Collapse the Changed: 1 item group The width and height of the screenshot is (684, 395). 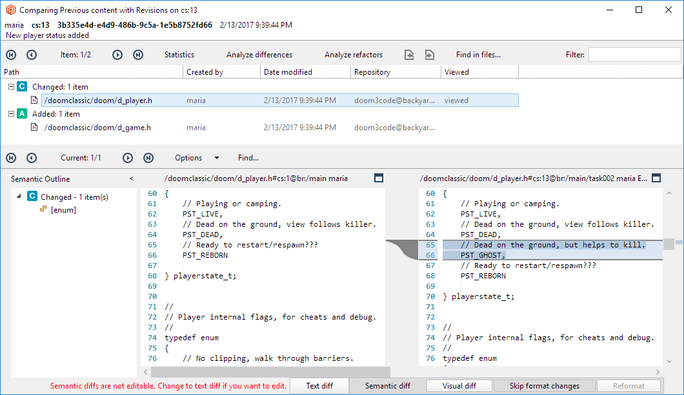pos(12,86)
